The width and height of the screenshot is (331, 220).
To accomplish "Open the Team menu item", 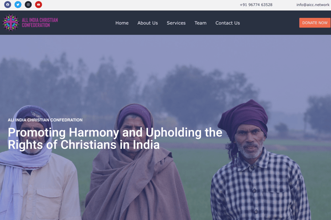I will pyautogui.click(x=200, y=23).
